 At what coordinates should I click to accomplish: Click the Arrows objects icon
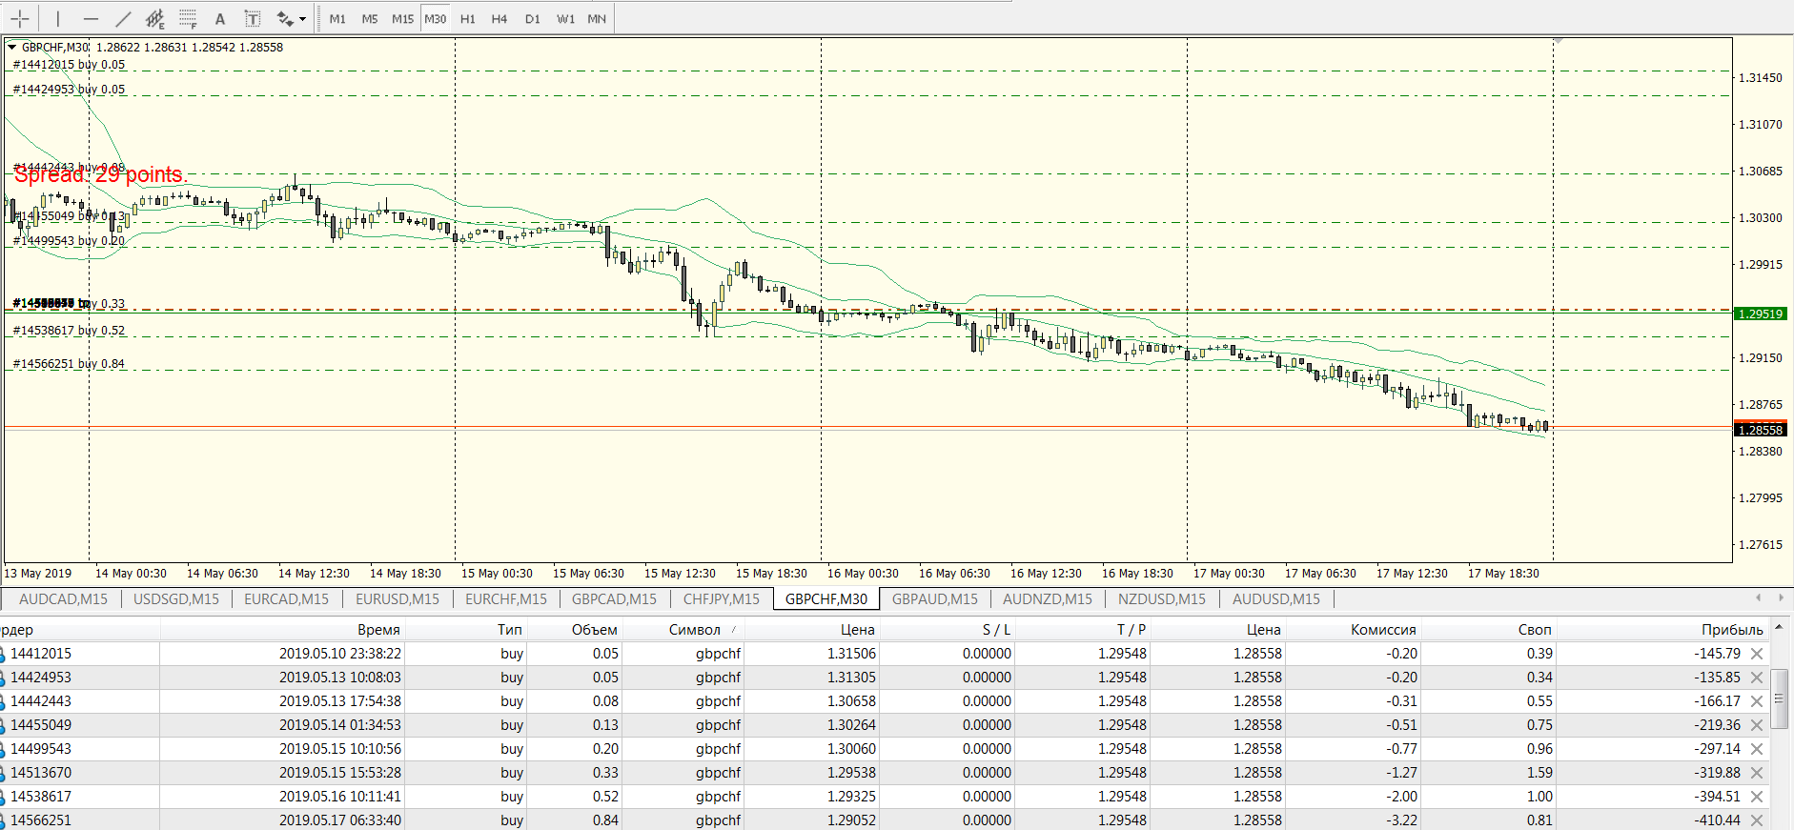point(284,18)
